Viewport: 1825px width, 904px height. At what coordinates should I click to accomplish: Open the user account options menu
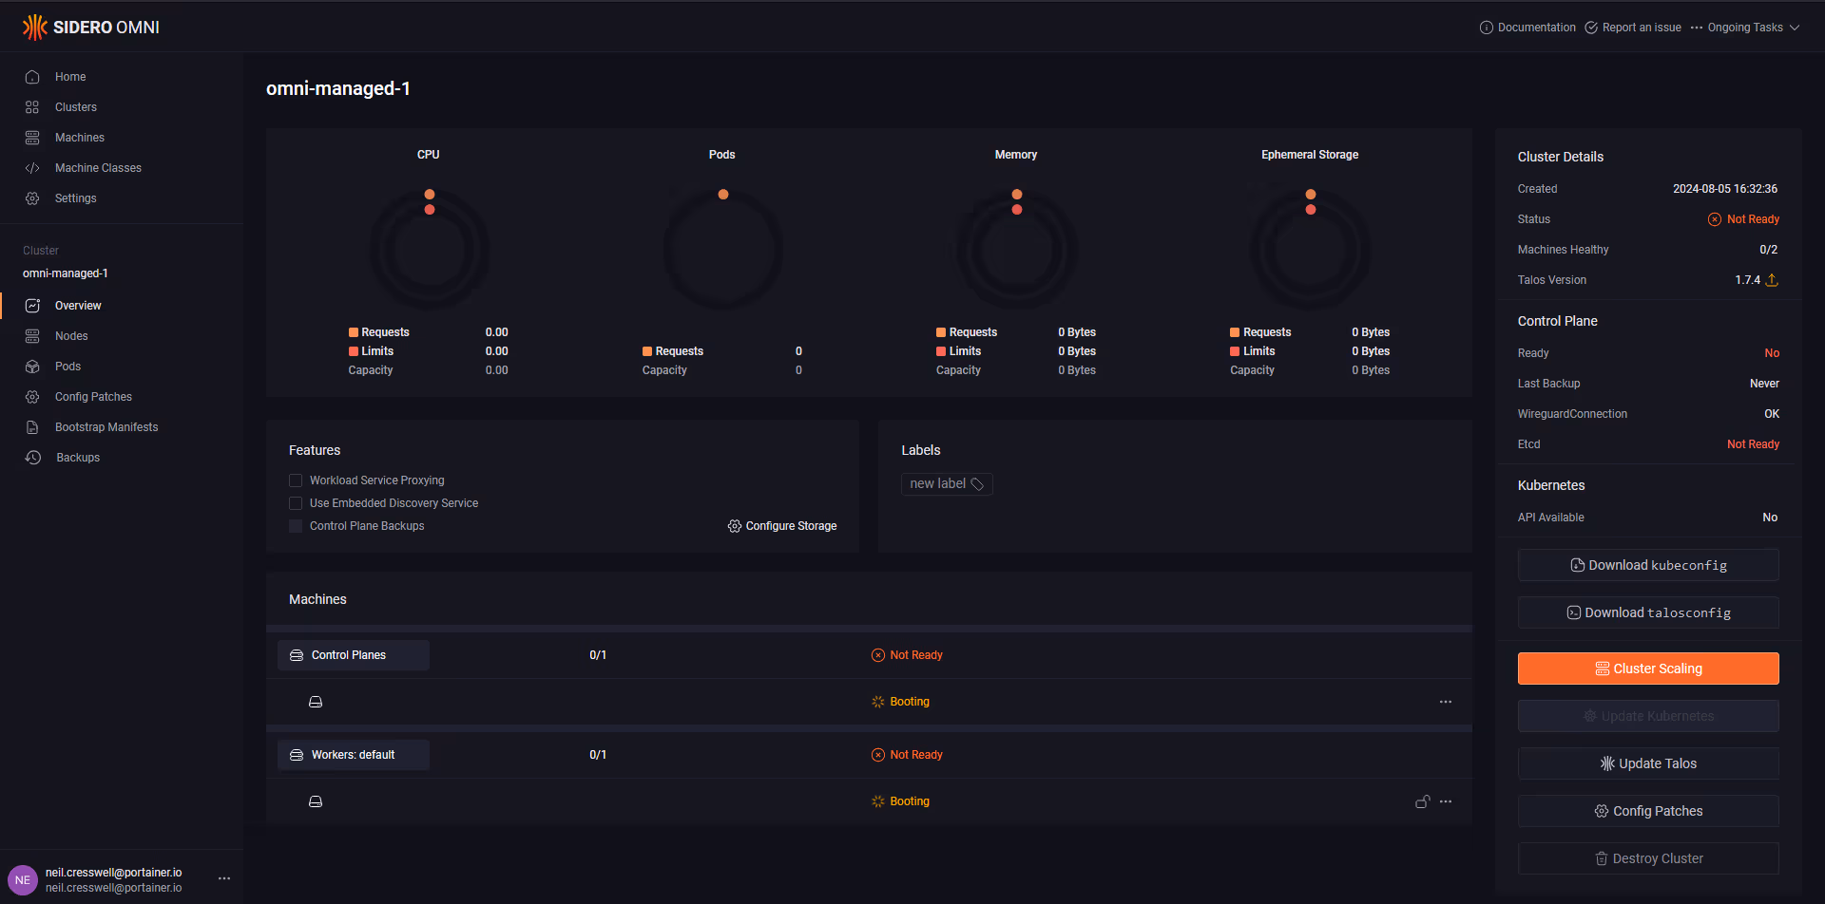tap(224, 878)
